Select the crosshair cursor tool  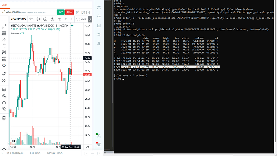click(x=4, y=20)
